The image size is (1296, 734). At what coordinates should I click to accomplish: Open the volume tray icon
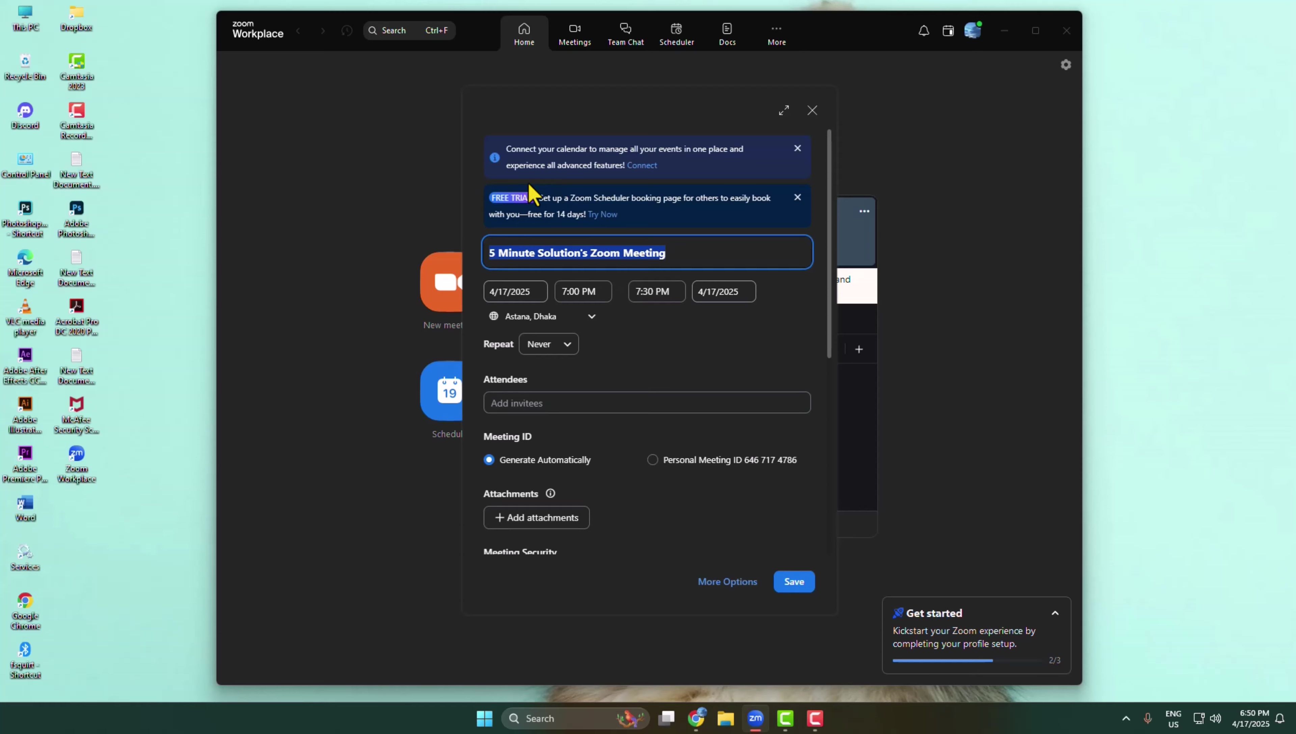1215,718
